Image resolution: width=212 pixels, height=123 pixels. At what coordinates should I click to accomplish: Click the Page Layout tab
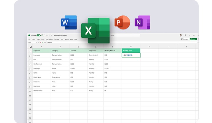click(49, 39)
